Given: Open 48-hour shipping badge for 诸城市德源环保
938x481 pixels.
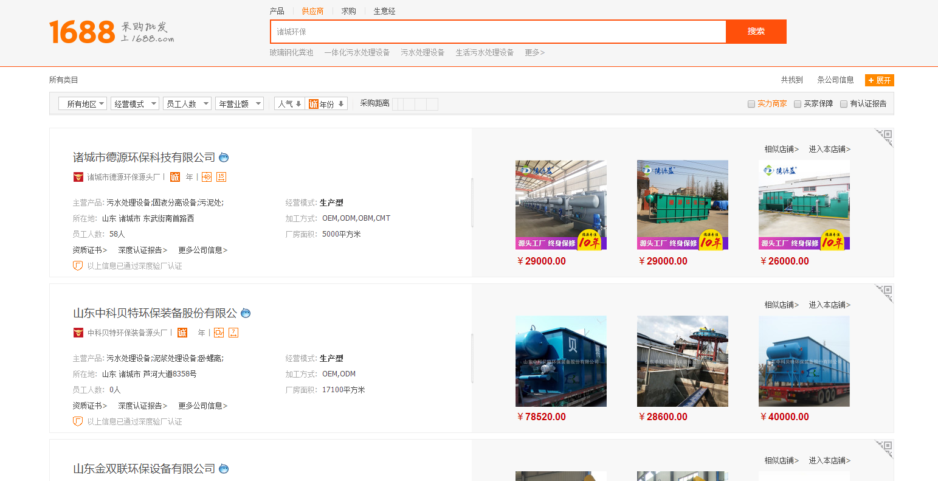Looking at the screenshot, I should pos(207,177).
